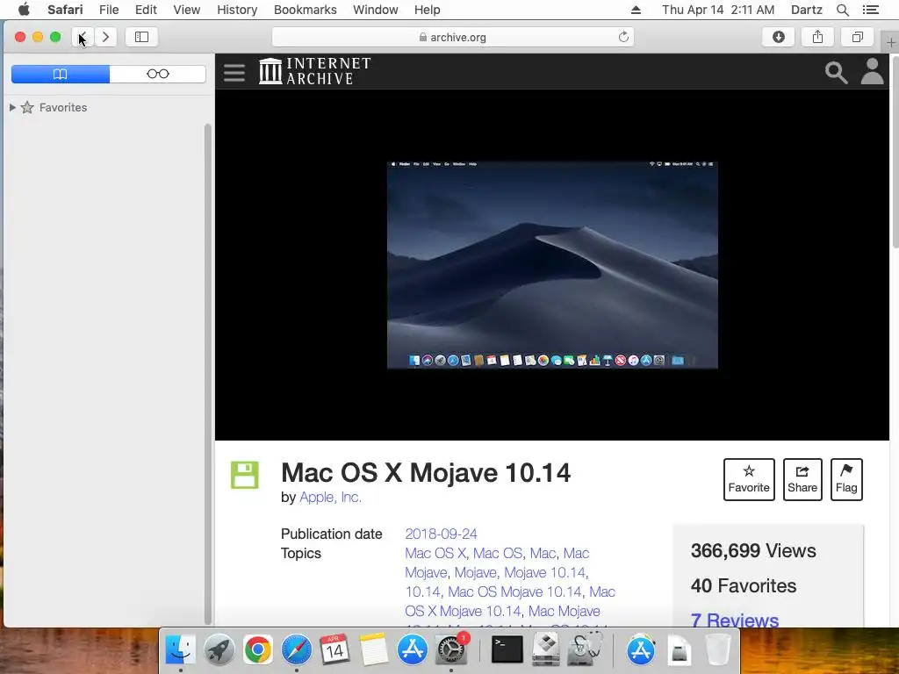Go back with Safari's back arrow
The width and height of the screenshot is (899, 674).
pos(83,37)
